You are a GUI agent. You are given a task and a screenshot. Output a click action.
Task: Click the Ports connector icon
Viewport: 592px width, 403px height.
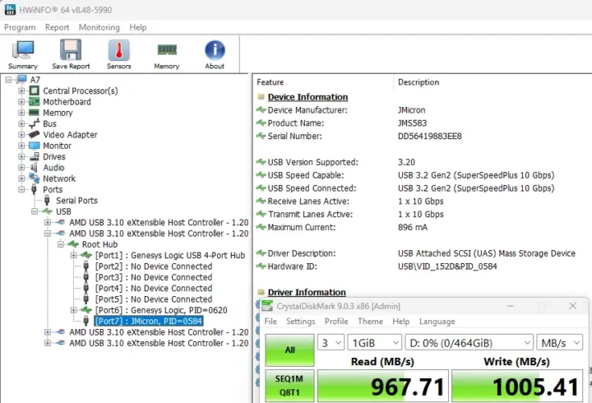pyautogui.click(x=34, y=189)
